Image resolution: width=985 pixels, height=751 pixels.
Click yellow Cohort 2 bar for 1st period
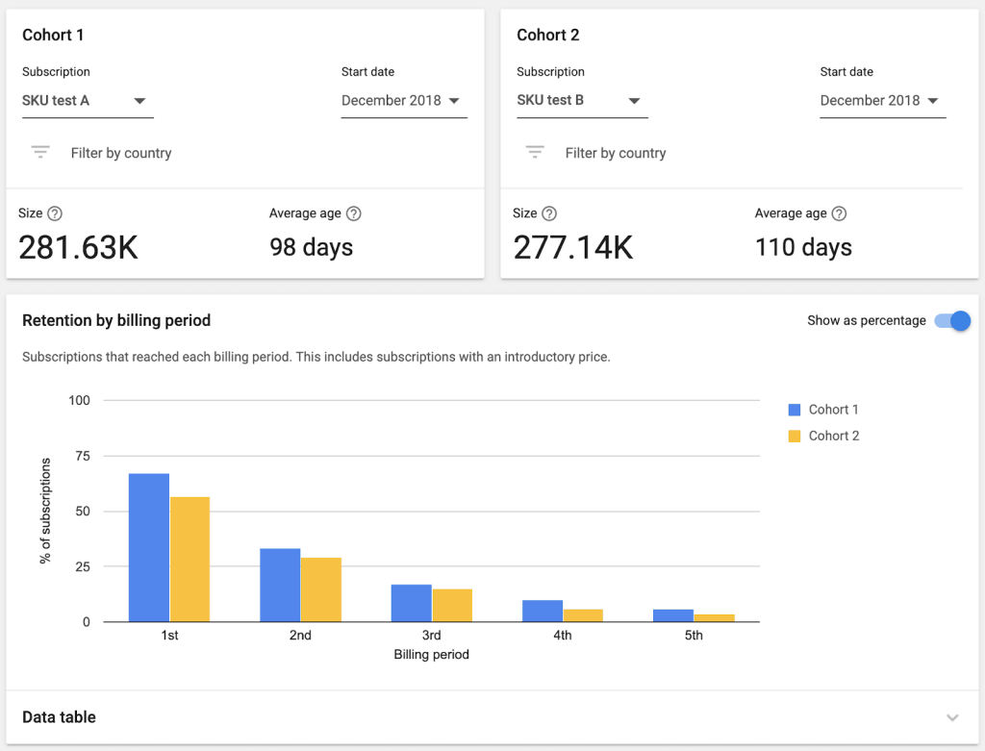coord(189,560)
